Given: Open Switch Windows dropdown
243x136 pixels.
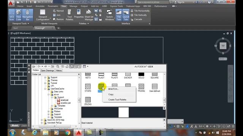Looking at the screenshot, I should (109, 15).
